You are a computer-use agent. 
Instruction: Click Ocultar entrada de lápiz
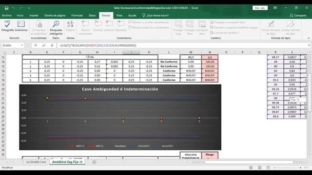(x=291, y=28)
